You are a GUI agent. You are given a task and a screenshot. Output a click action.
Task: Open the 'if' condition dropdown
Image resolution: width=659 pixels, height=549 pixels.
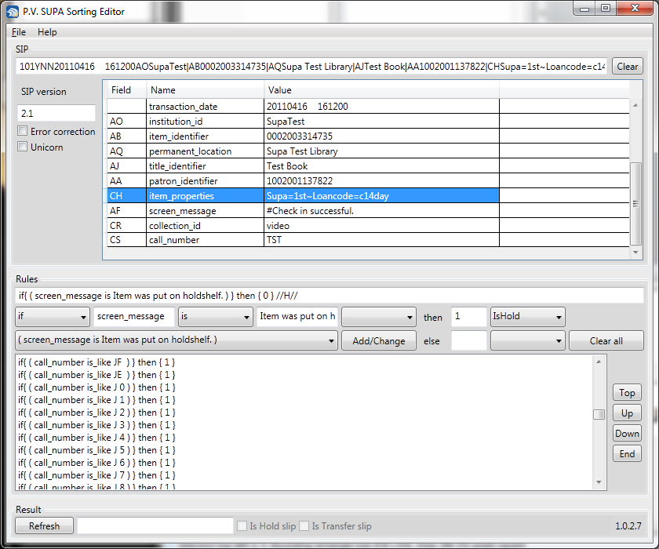pyautogui.click(x=53, y=317)
